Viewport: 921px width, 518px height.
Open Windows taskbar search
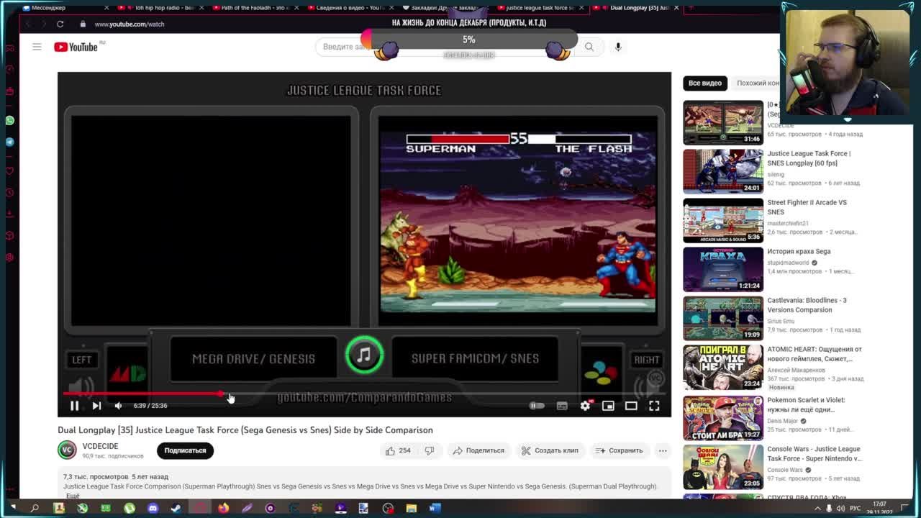pos(35,508)
